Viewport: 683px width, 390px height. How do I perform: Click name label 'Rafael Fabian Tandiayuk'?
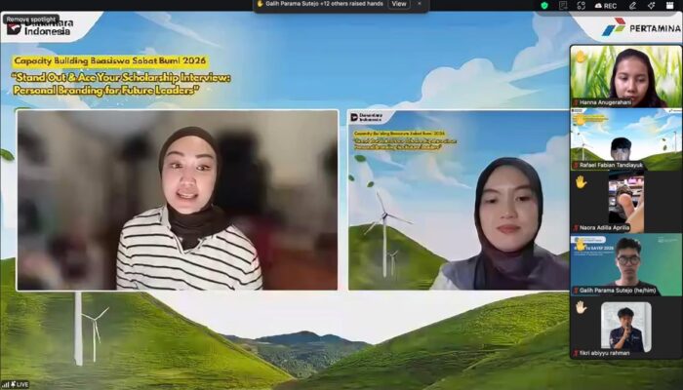pyautogui.click(x=611, y=166)
